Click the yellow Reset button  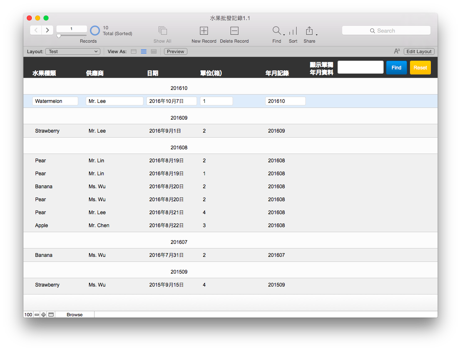coord(420,68)
